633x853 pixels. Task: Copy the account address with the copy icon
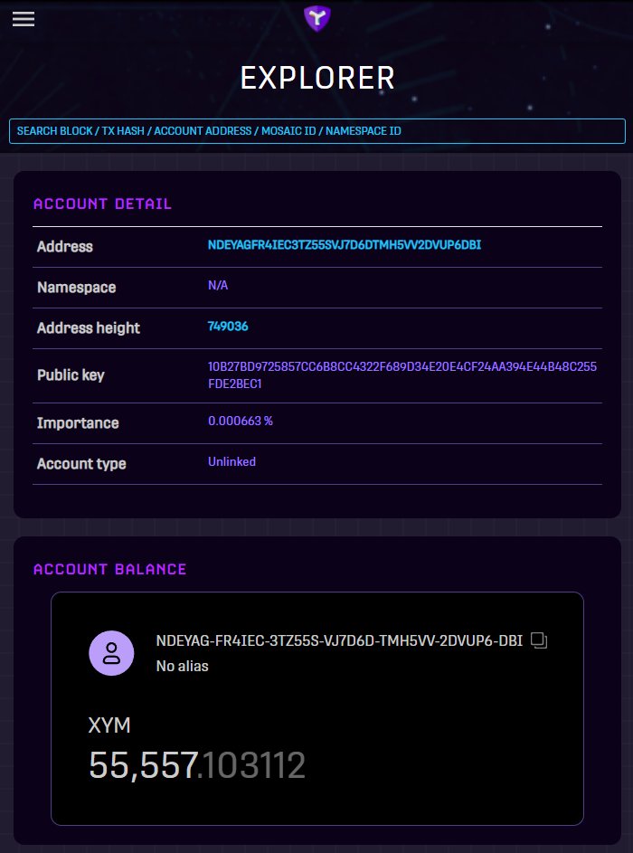tap(538, 640)
